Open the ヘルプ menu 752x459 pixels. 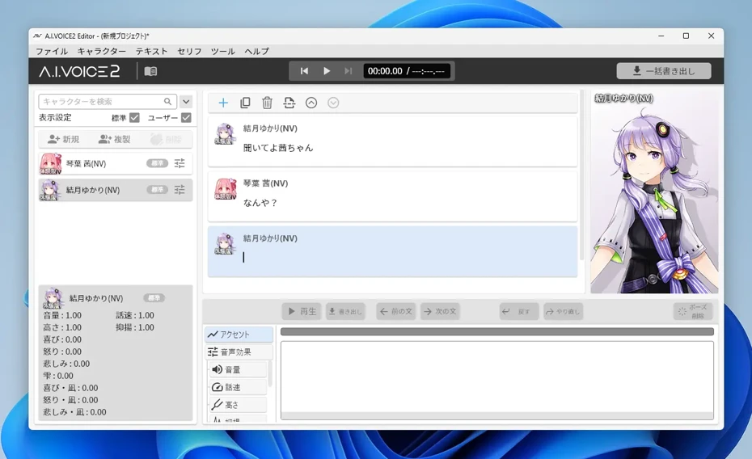256,51
